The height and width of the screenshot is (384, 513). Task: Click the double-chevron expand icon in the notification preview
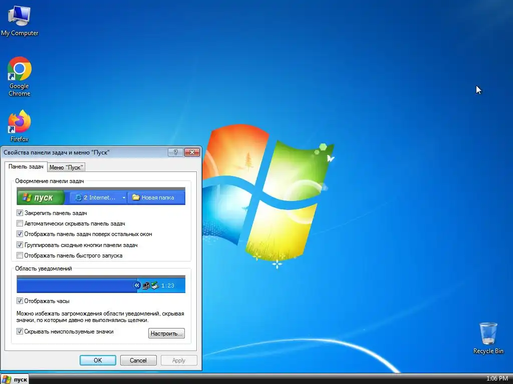click(137, 285)
